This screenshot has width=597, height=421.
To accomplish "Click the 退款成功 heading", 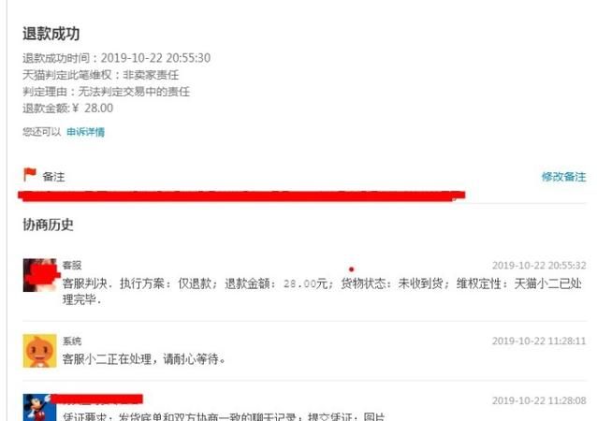I will pyautogui.click(x=51, y=34).
